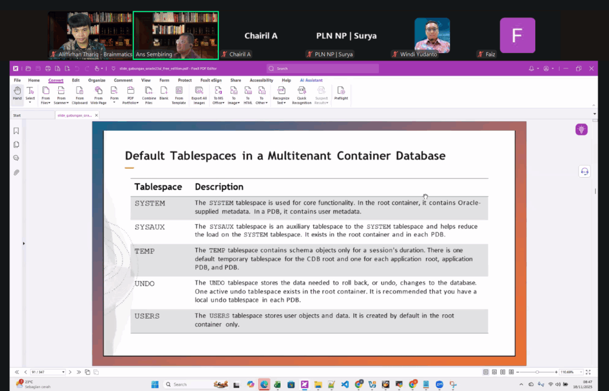The height and width of the screenshot is (391, 609).
Task: Open the Attachments paperclip panel
Action: [16, 172]
